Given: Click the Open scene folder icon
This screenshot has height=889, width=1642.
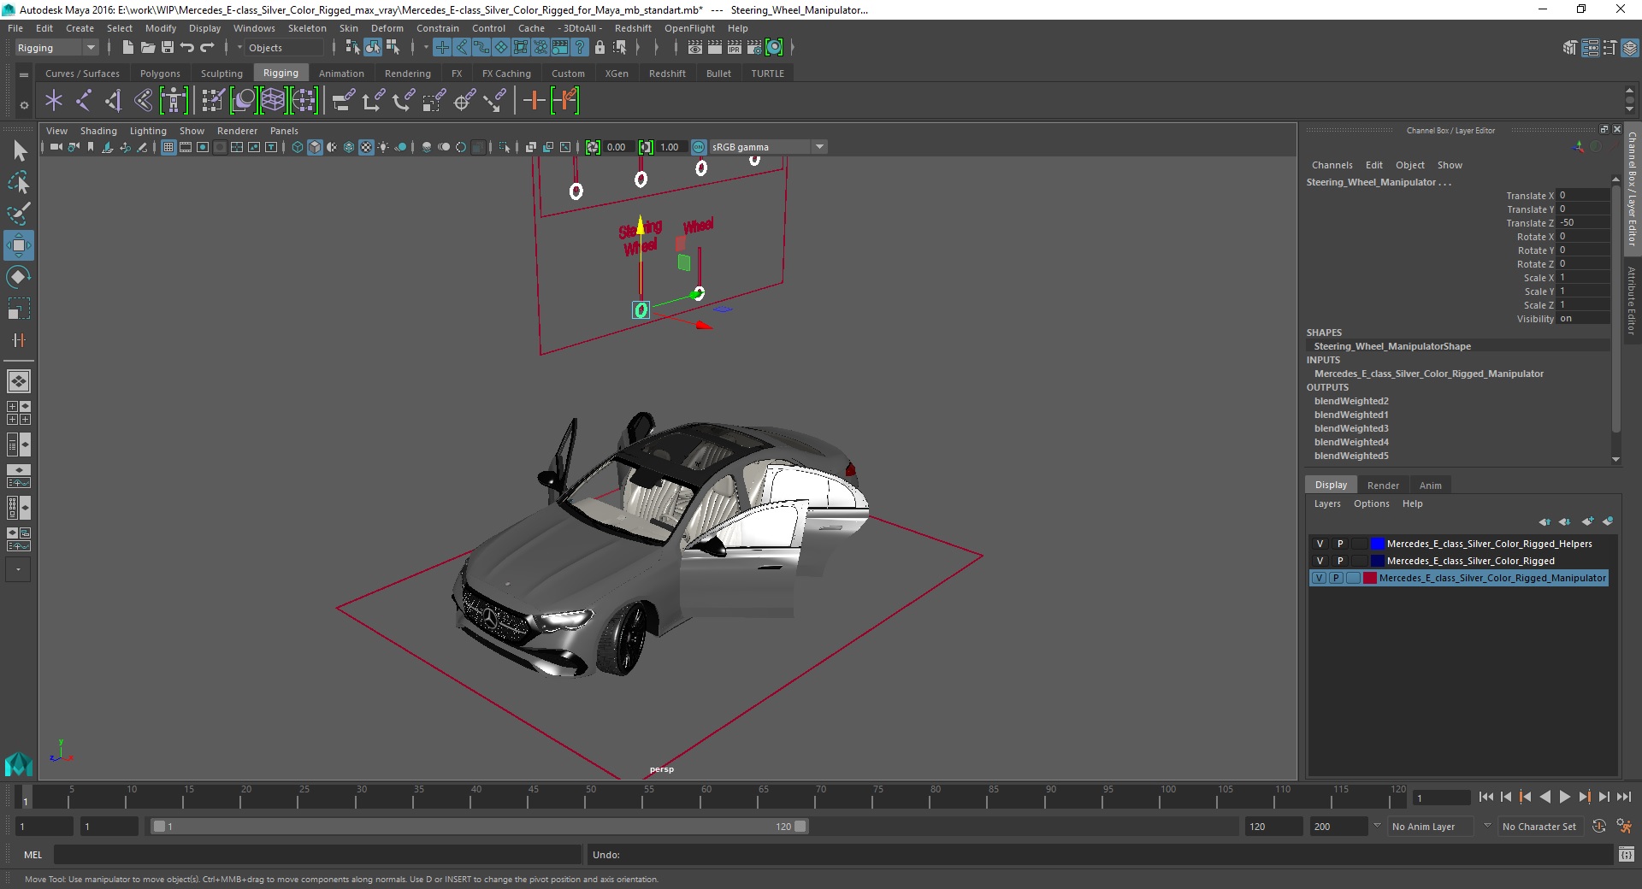Looking at the screenshot, I should (147, 48).
